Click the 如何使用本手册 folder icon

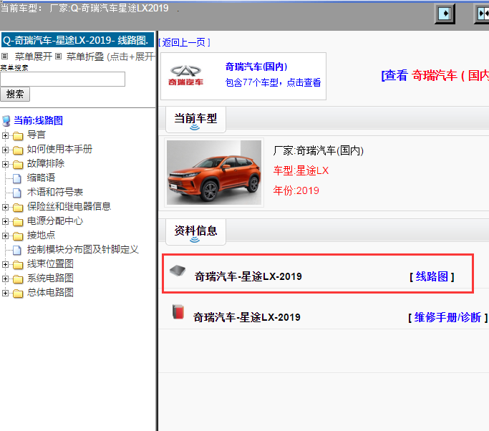point(18,150)
